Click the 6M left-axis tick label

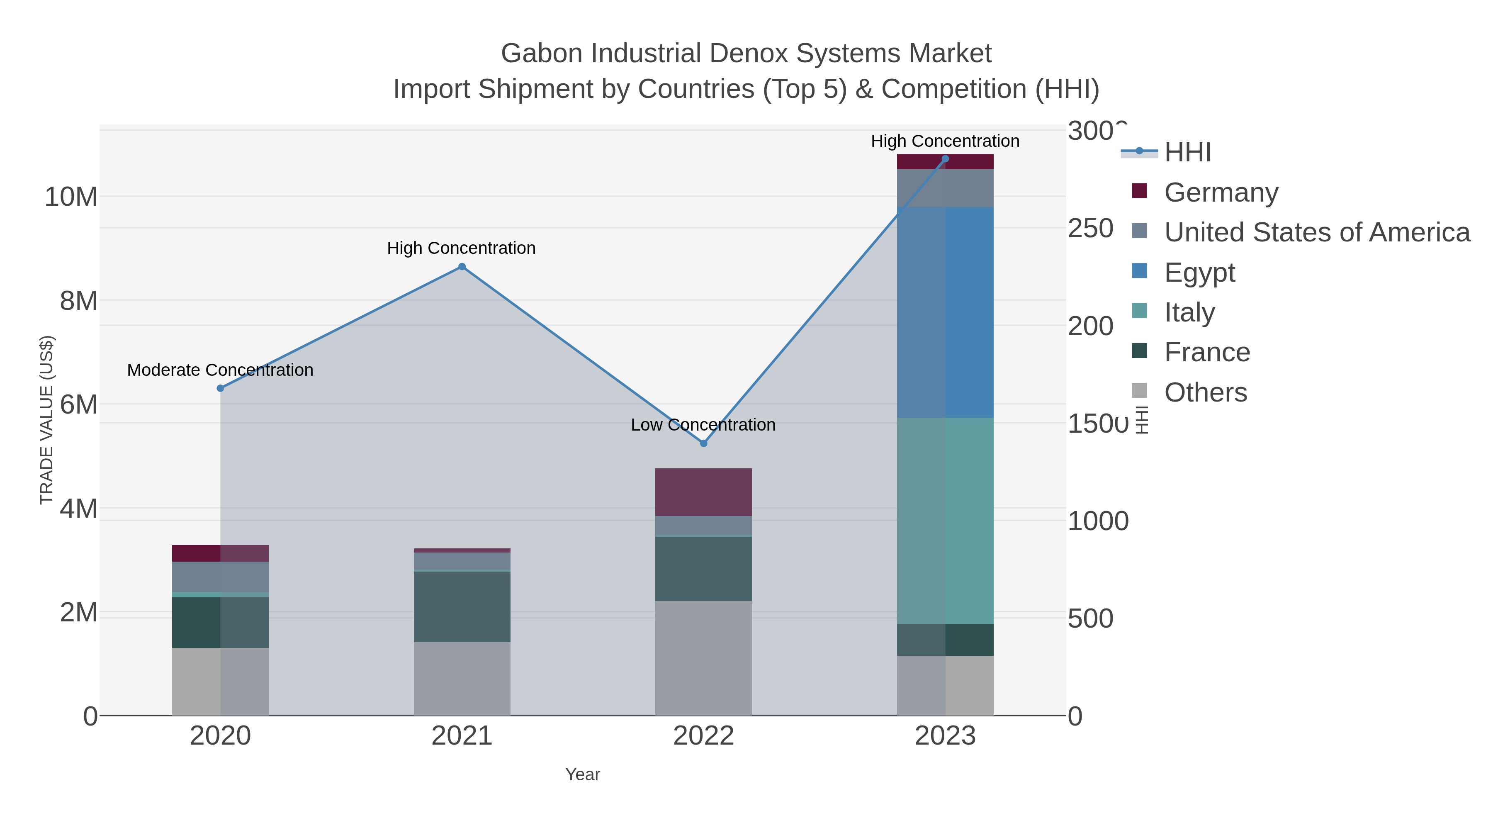[79, 404]
